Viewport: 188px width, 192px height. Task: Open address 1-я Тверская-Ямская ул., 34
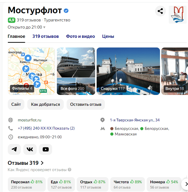click(x=135, y=120)
